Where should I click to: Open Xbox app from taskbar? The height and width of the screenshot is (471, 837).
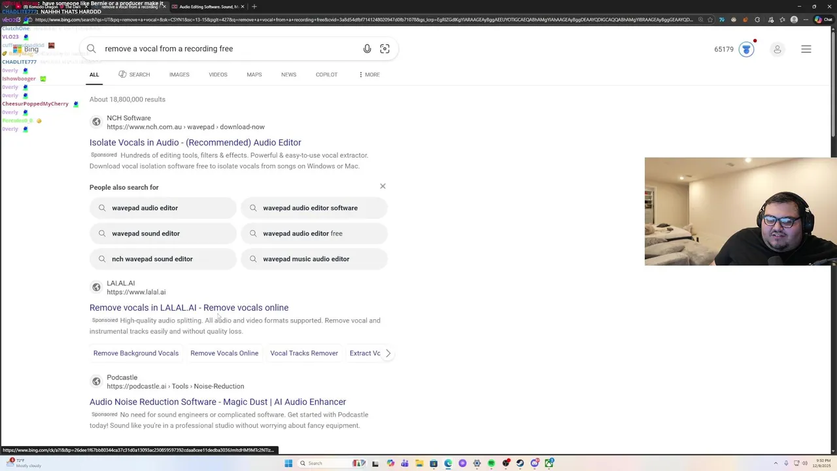point(549,463)
